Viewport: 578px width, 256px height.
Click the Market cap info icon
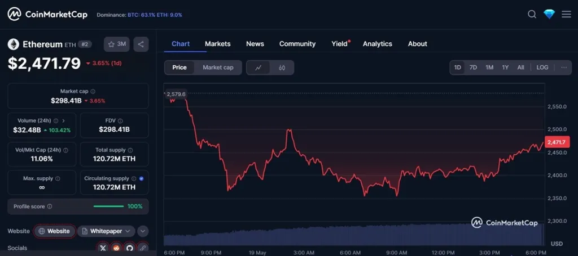tap(93, 92)
